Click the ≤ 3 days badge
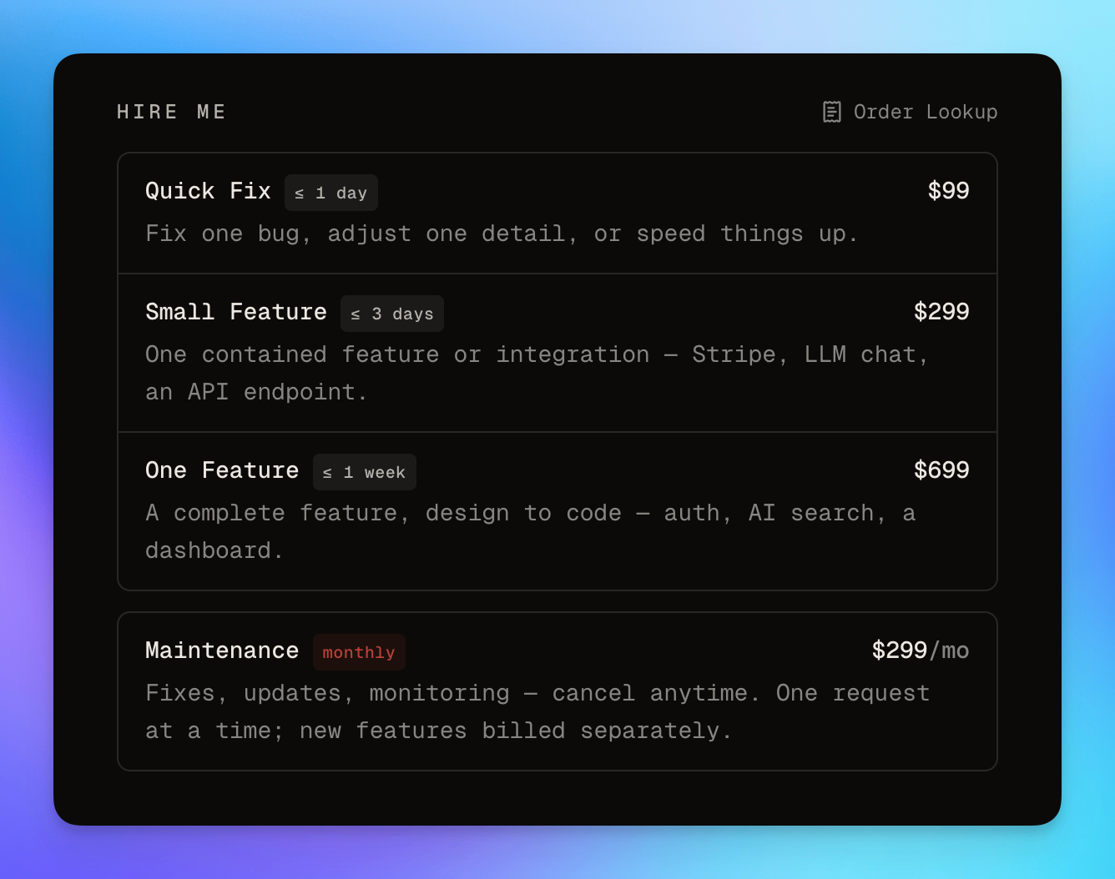Screen dimensions: 1115x879 pos(392,314)
